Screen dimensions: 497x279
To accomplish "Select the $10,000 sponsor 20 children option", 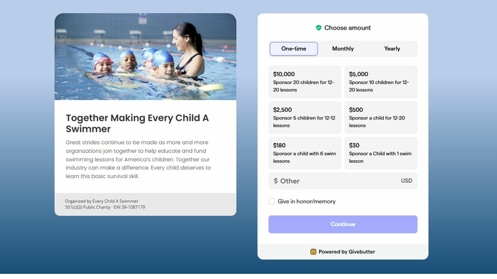I will click(305, 82).
